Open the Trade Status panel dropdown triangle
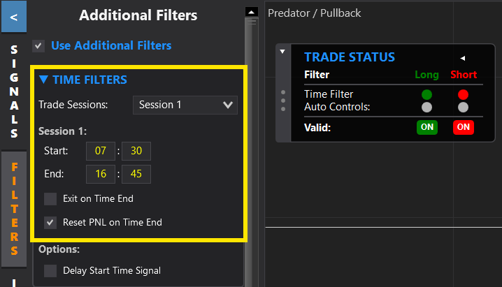Image resolution: width=502 pixels, height=287 pixels. click(282, 51)
